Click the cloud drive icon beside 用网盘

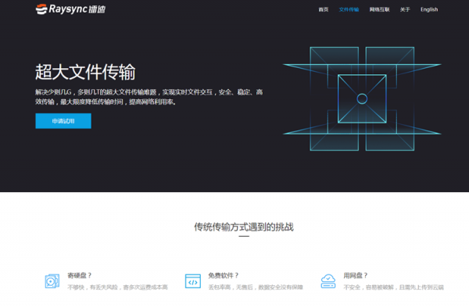pyautogui.click(x=328, y=281)
